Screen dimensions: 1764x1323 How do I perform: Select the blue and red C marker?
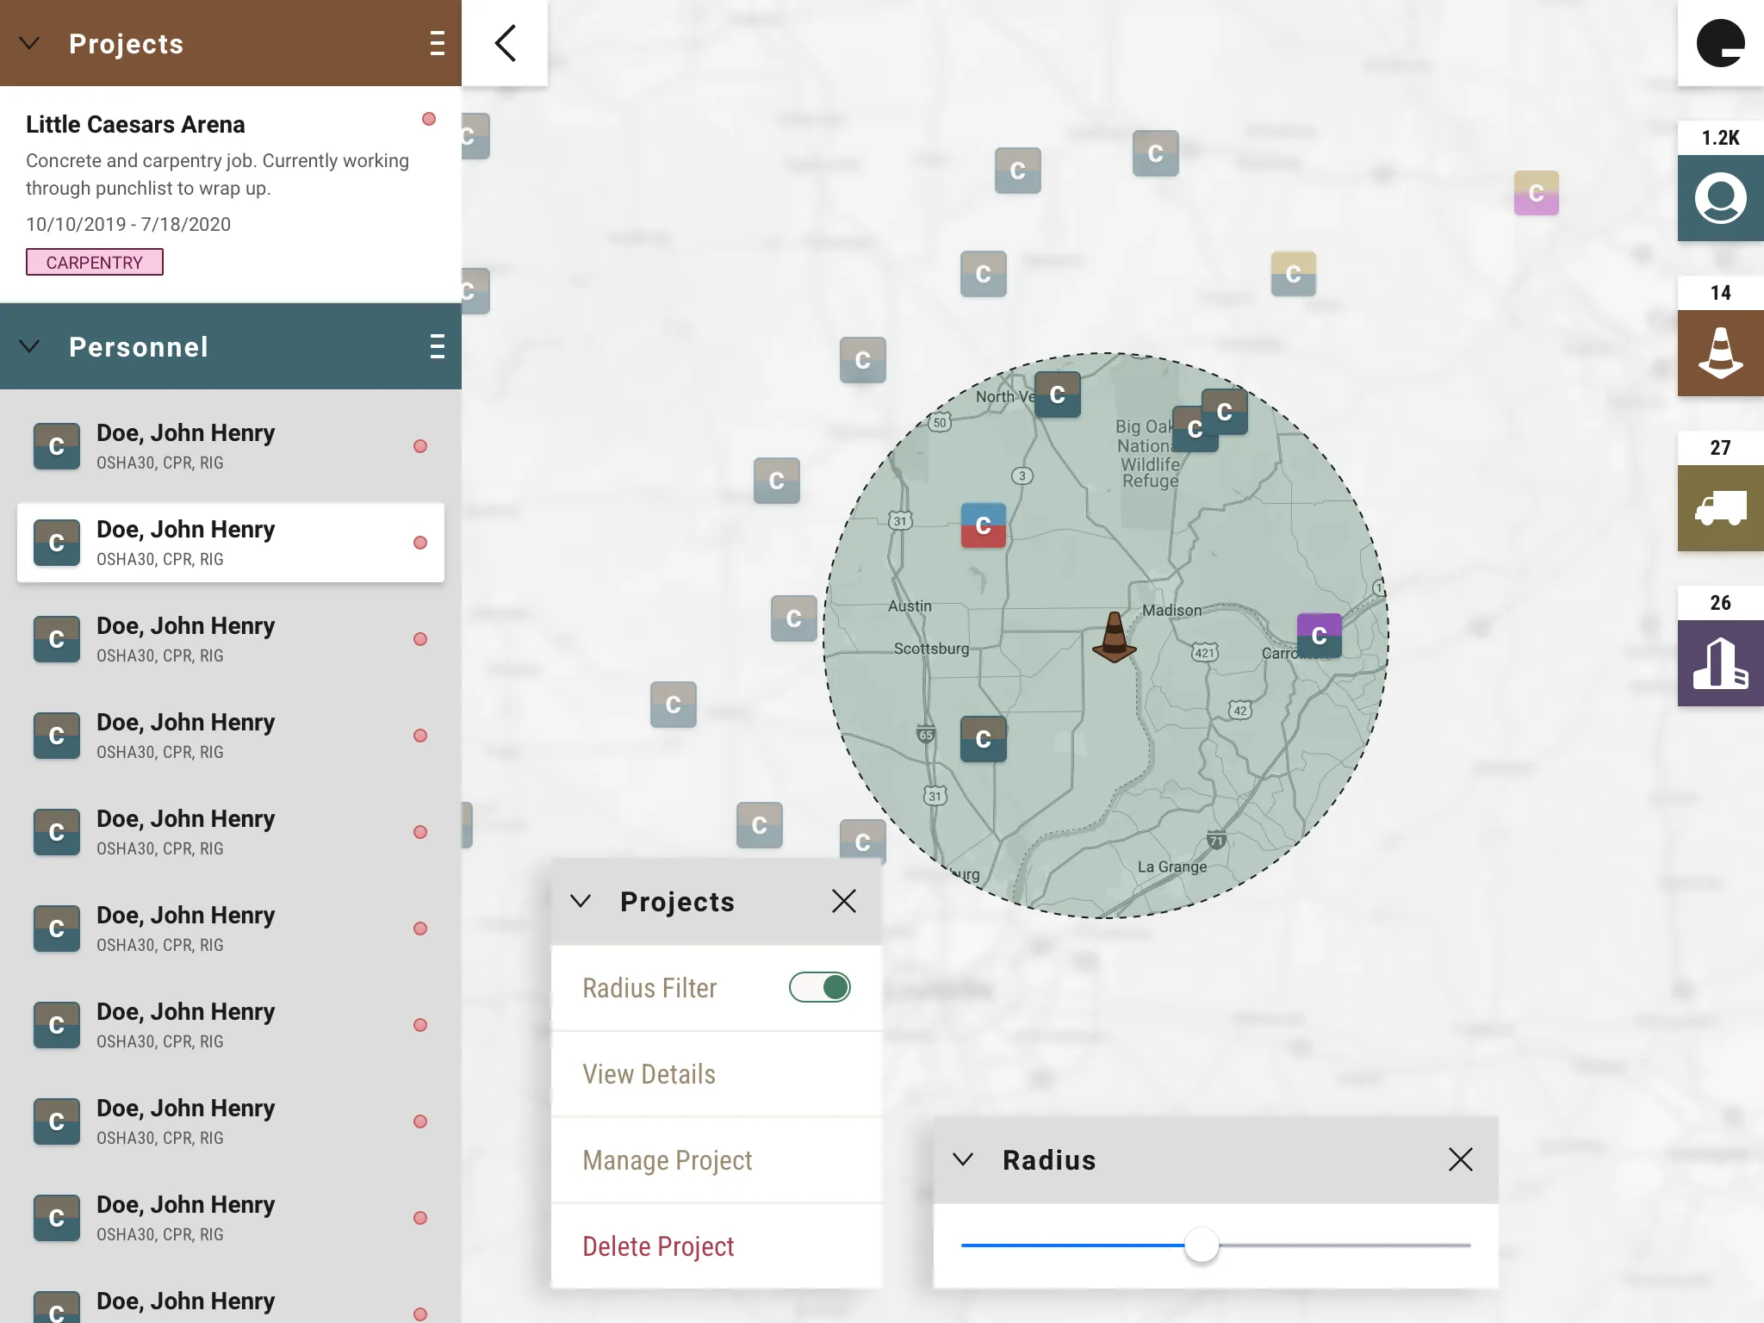coord(983,525)
